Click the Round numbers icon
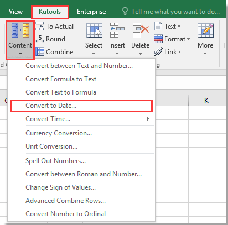 [40, 39]
